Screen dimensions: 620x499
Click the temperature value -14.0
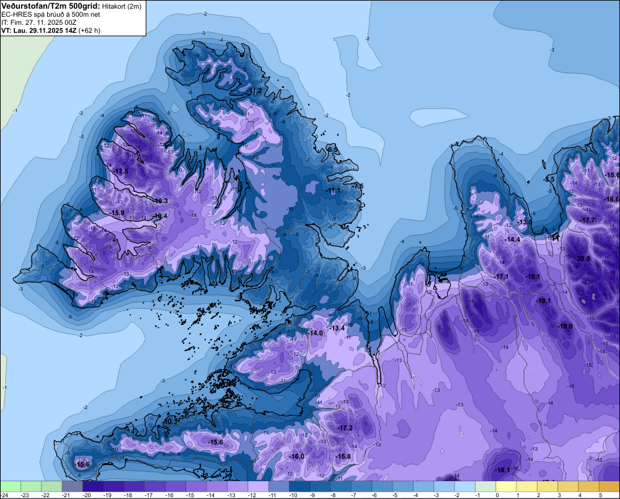[315, 333]
